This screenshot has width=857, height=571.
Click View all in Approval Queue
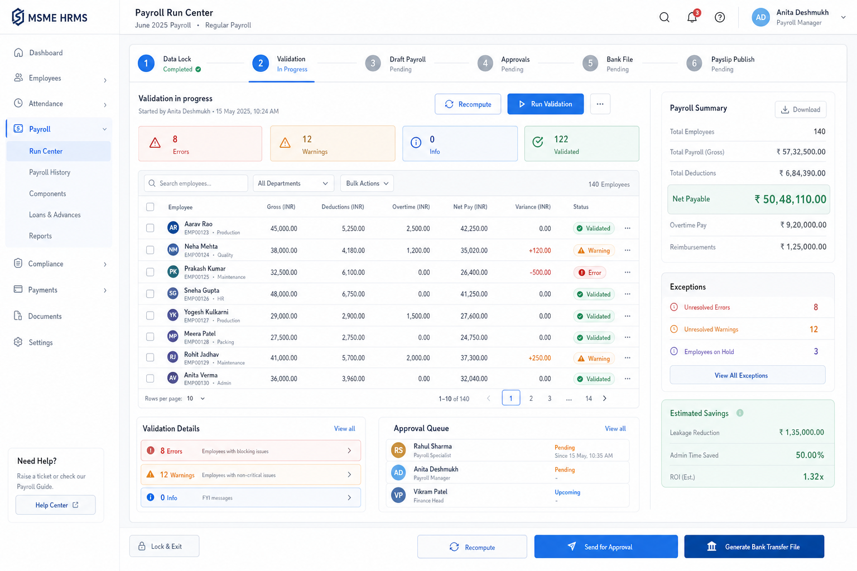[615, 429]
